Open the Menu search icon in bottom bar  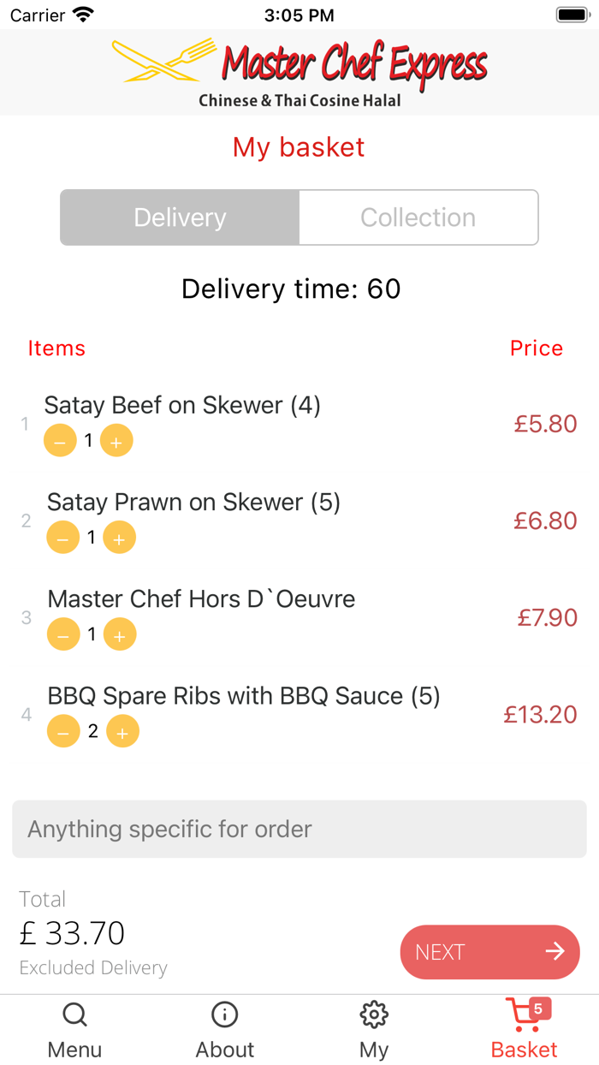(74, 1014)
